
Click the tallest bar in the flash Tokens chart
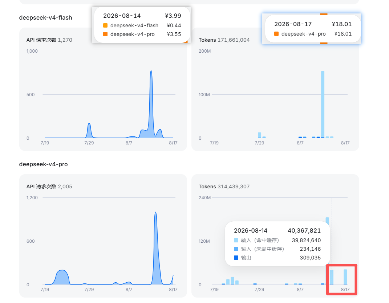coord(323,104)
